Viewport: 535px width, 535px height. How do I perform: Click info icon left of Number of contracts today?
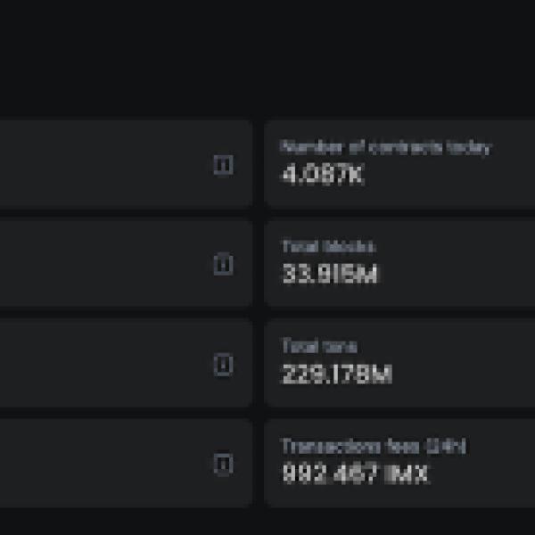tap(224, 165)
